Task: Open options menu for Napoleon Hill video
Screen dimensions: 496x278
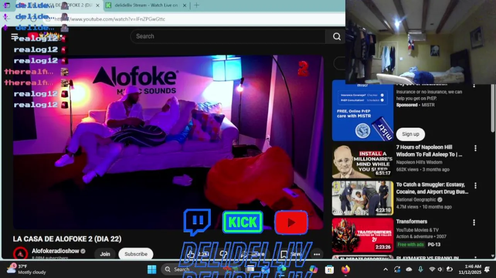Action: 475,148
